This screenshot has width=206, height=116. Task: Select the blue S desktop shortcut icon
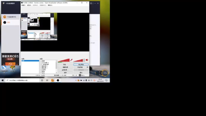pos(4,68)
